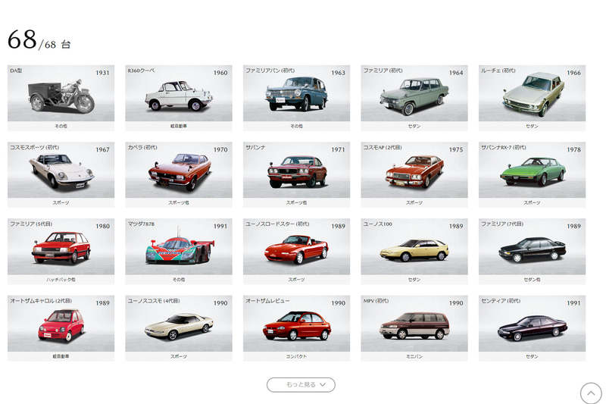
Task: Click the 68/68 台 count text
Action: [39, 40]
